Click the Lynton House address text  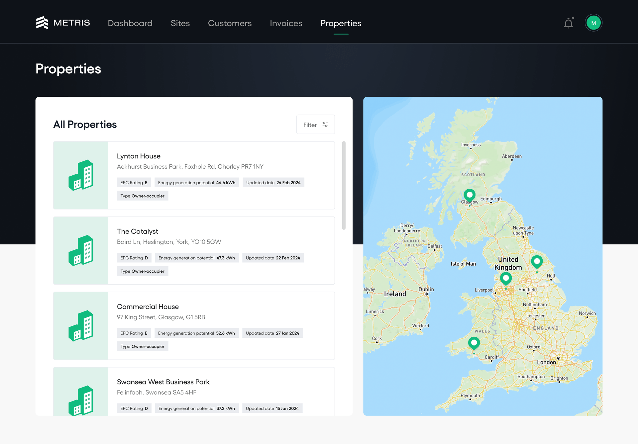190,167
